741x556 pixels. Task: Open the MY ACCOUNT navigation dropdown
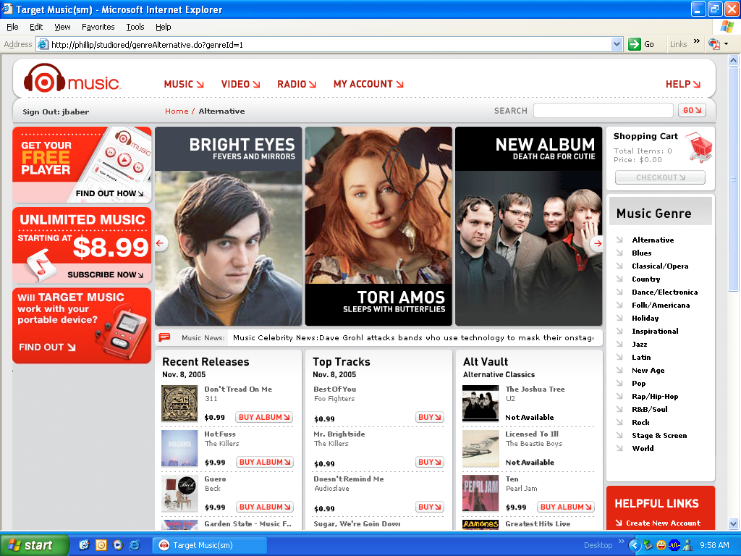368,84
